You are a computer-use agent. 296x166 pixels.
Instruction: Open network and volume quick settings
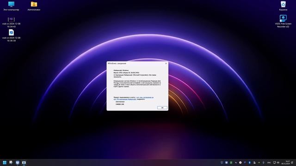[276, 163]
